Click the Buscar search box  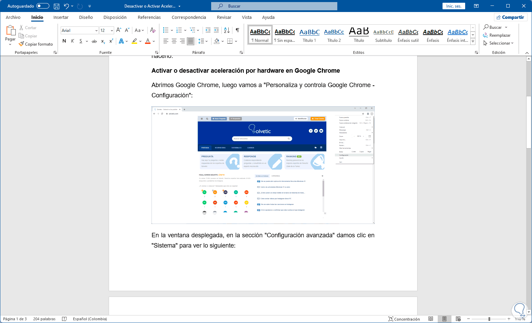tap(274, 6)
